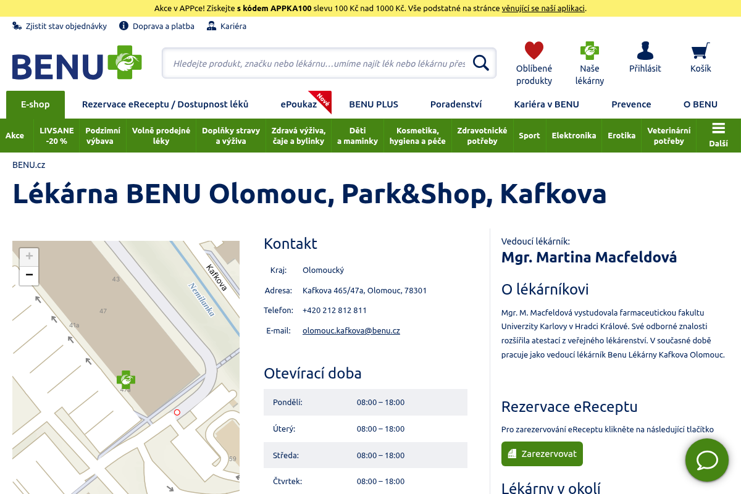The width and height of the screenshot is (741, 494).
Task: Open the Akce category
Action: [x=15, y=135]
